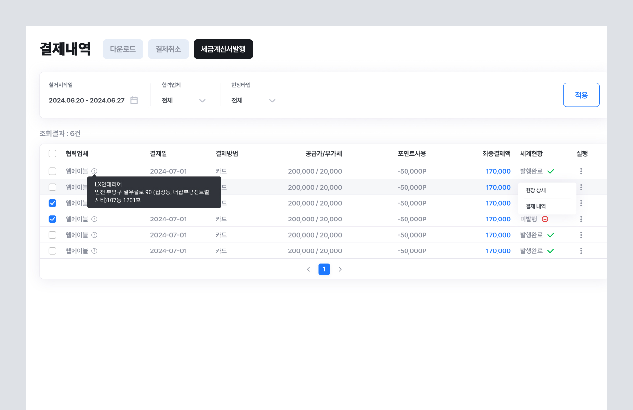
Task: Click the 세금계산서발행 button
Action: pyautogui.click(x=223, y=49)
